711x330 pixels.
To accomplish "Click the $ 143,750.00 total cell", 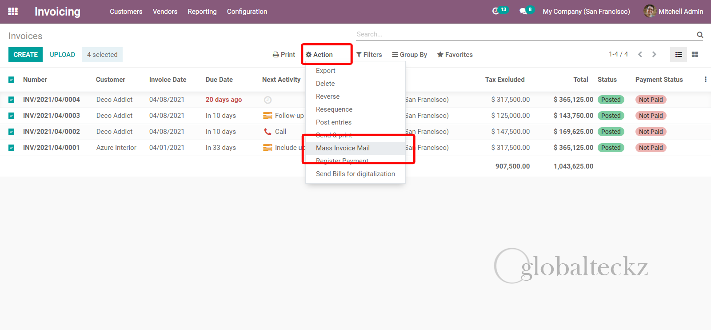I will (573, 116).
